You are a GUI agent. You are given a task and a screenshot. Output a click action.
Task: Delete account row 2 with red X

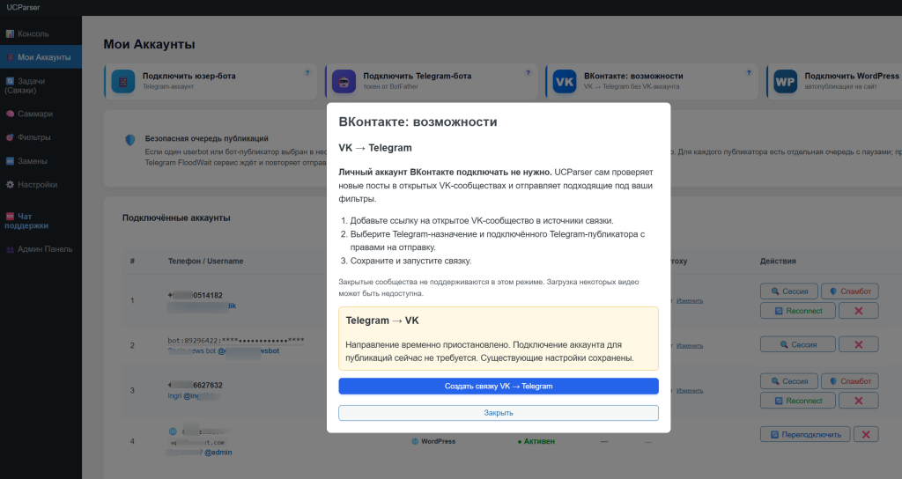(x=858, y=344)
